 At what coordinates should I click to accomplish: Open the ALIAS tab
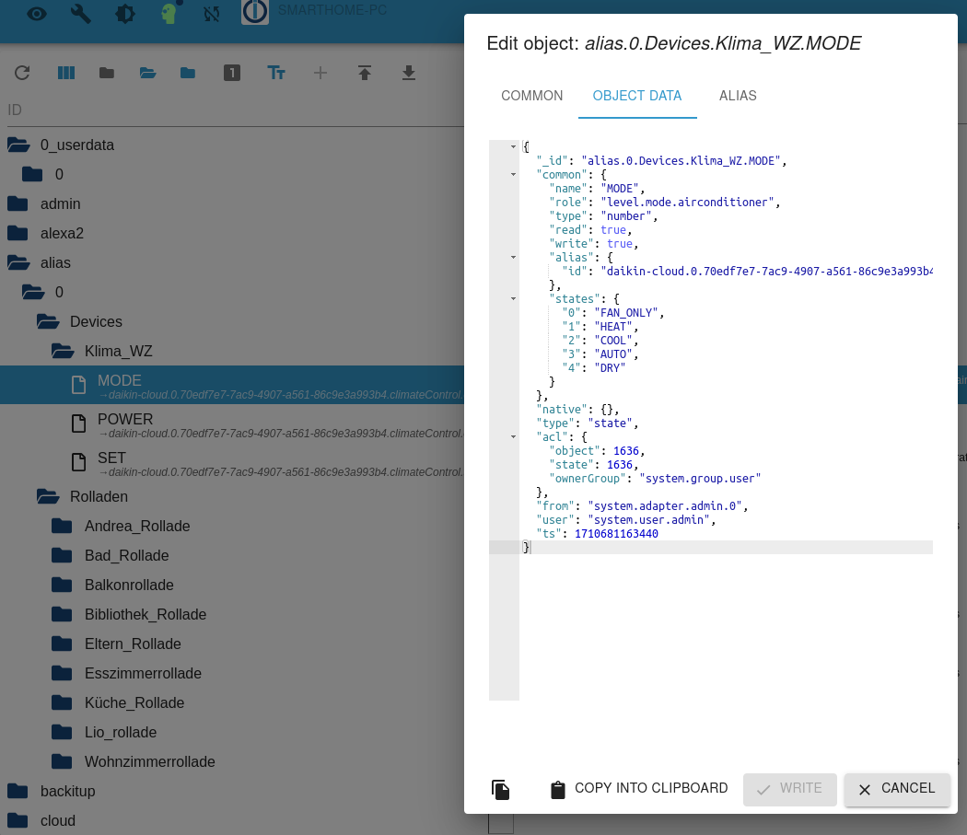click(738, 96)
